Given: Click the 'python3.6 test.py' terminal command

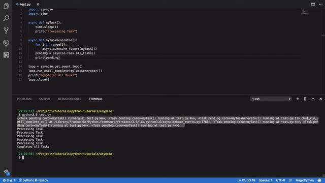Looking at the screenshot, I should 37,115.
